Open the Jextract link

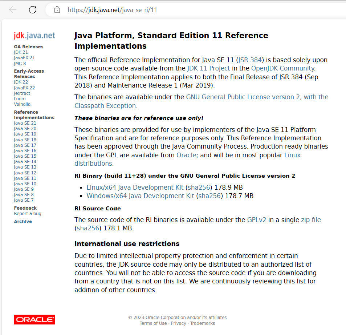tap(22, 93)
